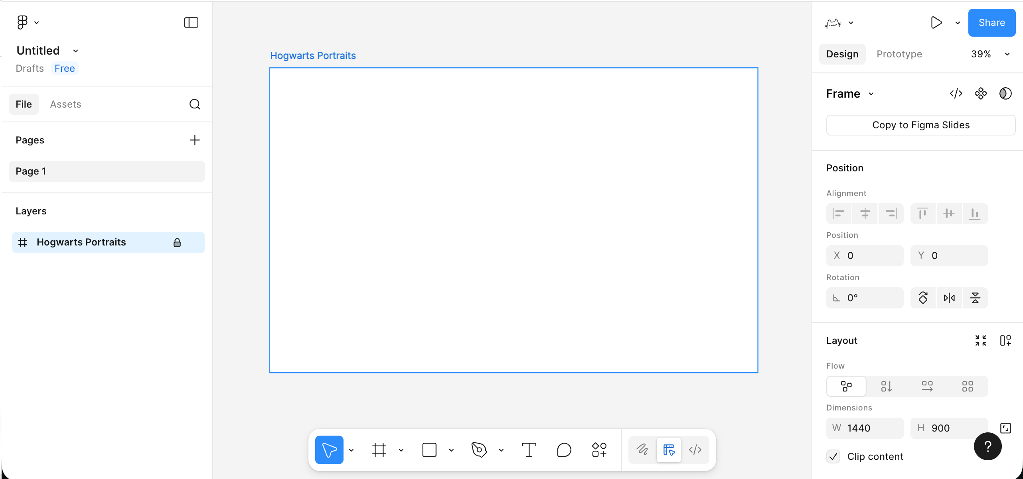Select the Pen tool
The height and width of the screenshot is (479, 1023).
point(479,450)
